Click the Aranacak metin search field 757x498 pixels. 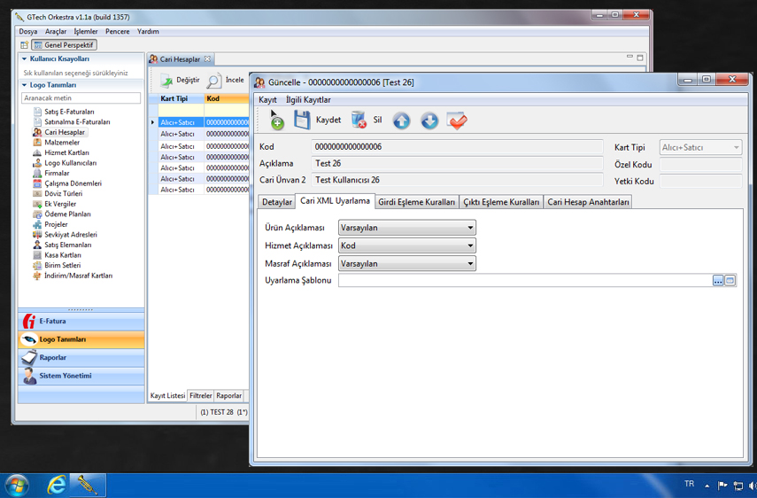tap(81, 98)
